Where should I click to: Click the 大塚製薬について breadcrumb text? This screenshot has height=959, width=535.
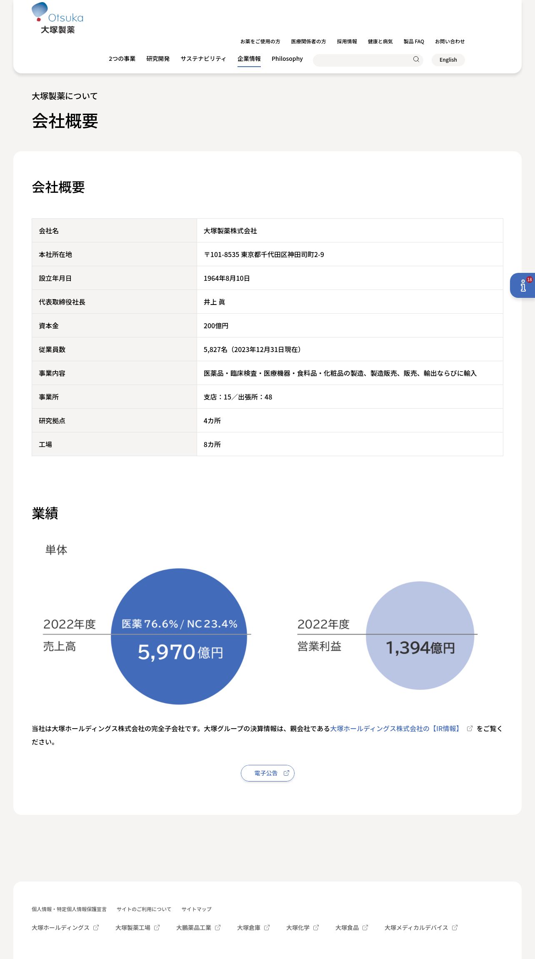65,96
